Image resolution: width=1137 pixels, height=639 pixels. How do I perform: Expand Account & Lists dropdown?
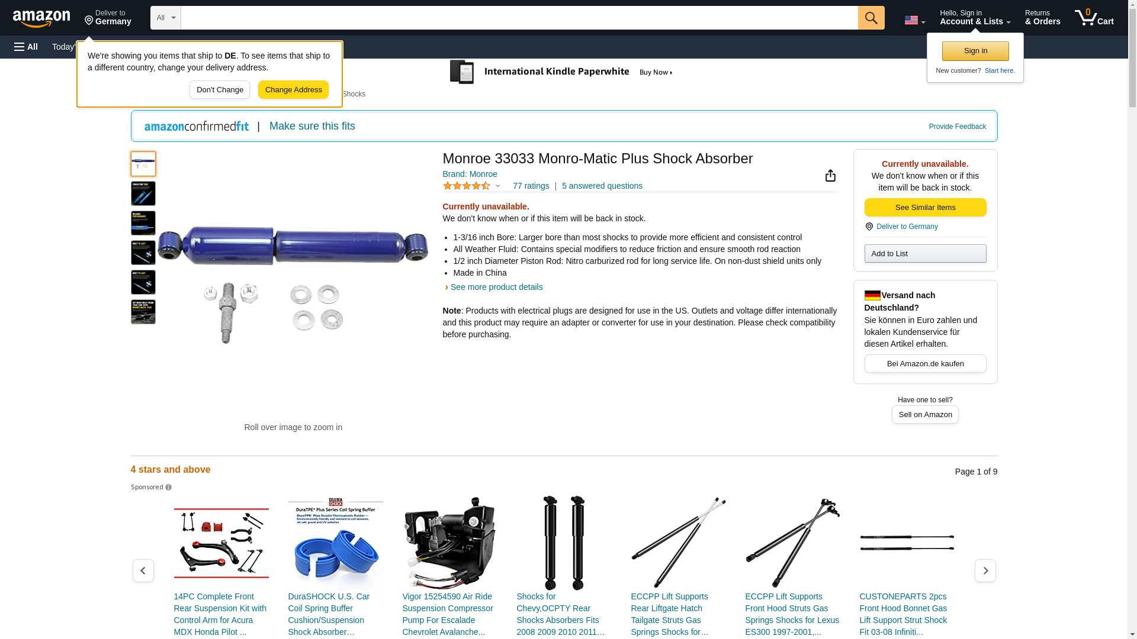pos(975,18)
